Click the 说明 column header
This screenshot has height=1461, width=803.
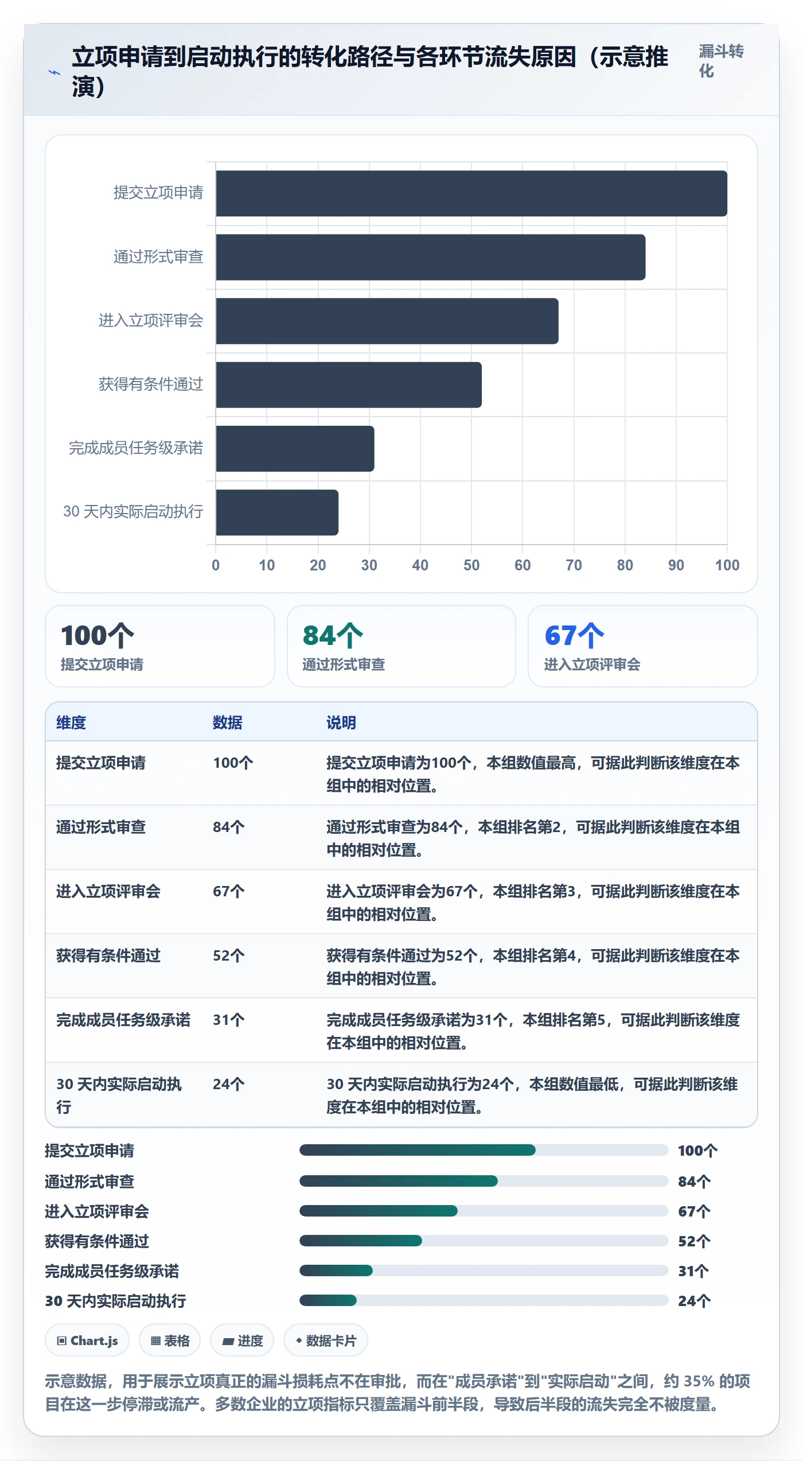click(341, 722)
